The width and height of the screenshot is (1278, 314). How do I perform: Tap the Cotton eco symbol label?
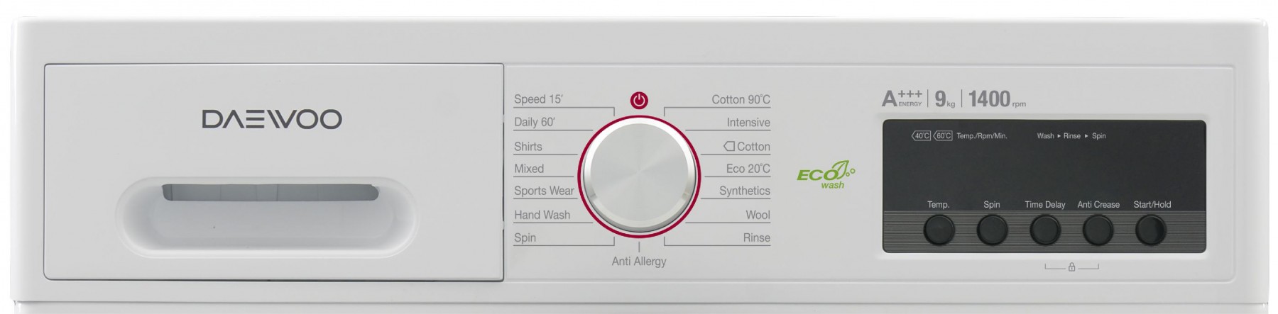click(x=747, y=147)
